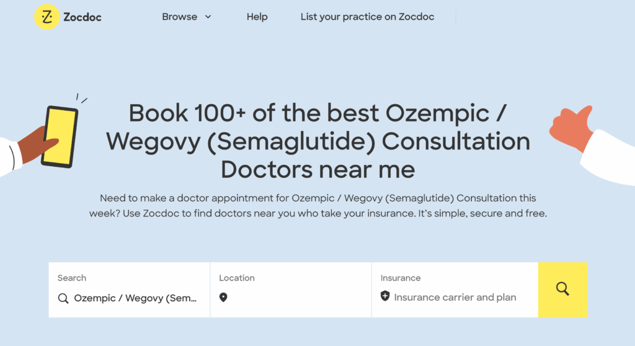Click the Location field label
The width and height of the screenshot is (635, 346).
click(x=237, y=278)
